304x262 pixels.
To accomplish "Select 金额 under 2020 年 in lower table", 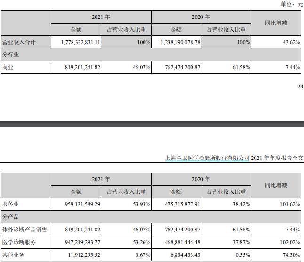I will [x=176, y=191].
